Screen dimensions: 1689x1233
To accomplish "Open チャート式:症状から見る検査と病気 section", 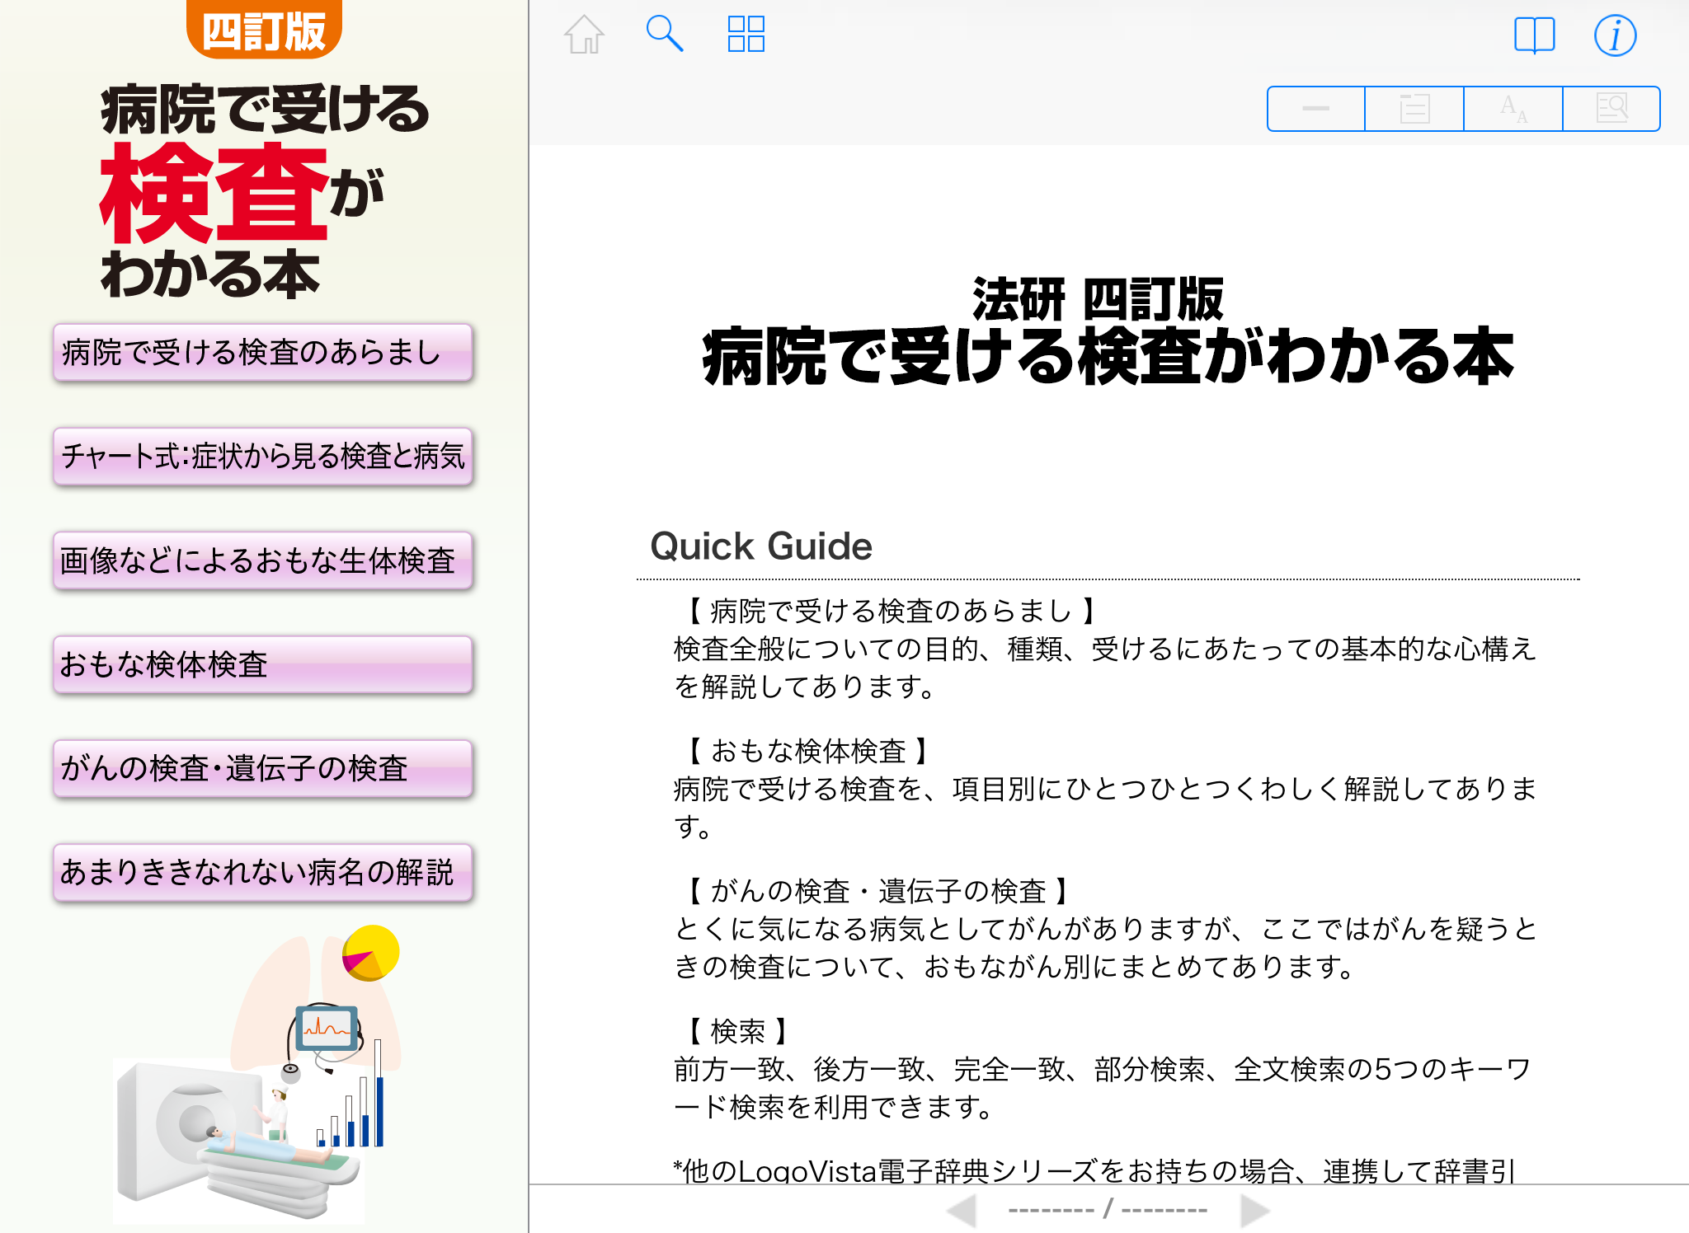I will 262,457.
